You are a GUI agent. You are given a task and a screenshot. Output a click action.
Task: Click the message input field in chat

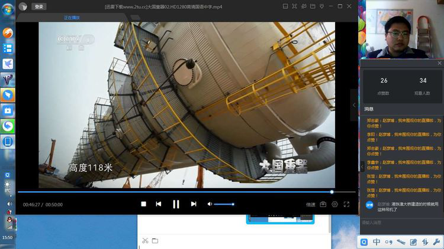click(x=401, y=223)
